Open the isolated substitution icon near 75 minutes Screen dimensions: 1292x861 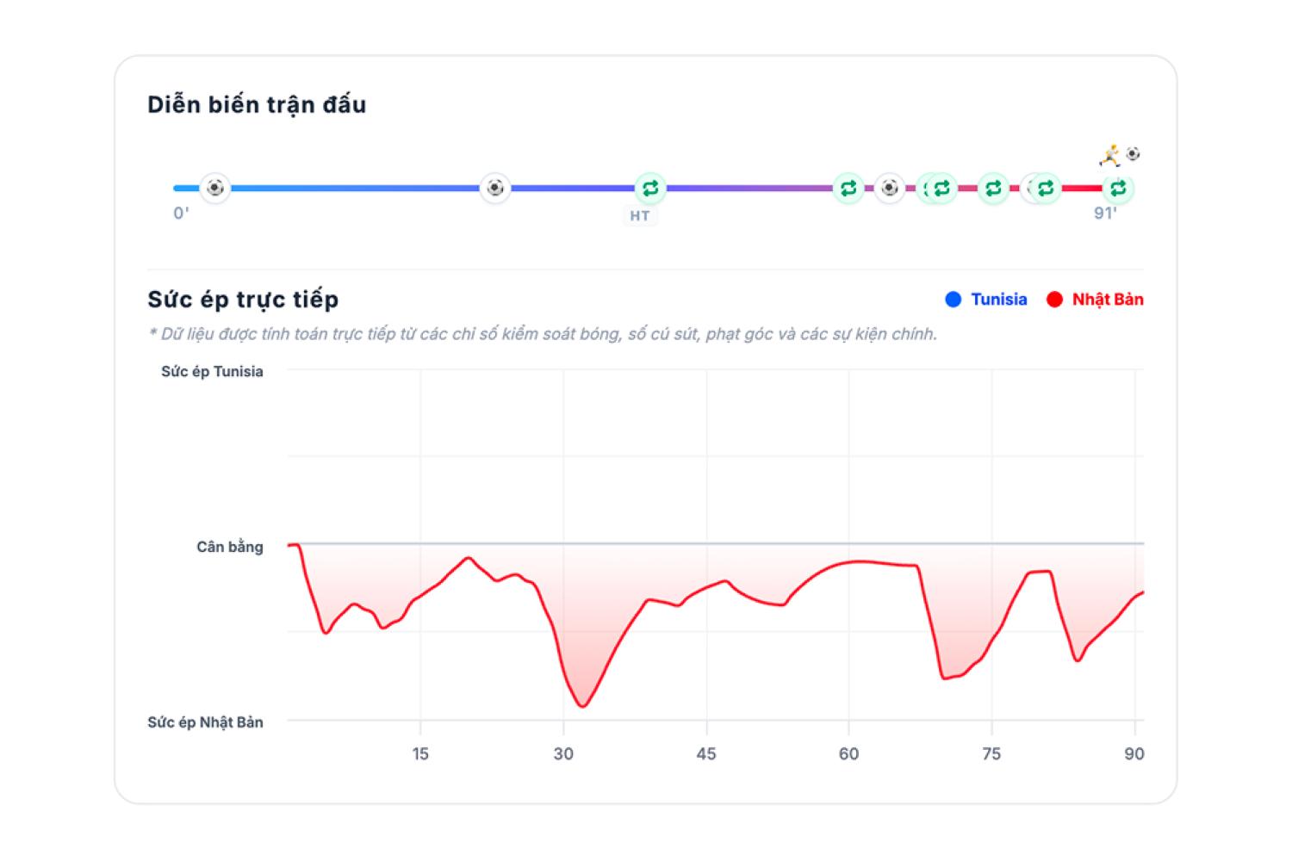993,188
